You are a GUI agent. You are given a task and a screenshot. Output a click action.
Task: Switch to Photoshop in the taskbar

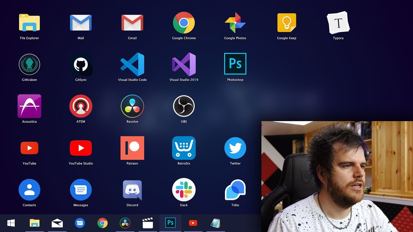[170, 223]
